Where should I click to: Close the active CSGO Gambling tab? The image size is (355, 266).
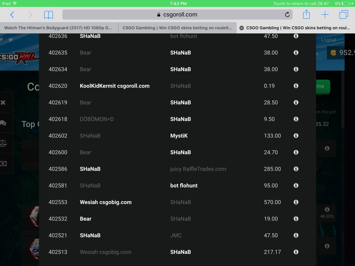(x=241, y=28)
